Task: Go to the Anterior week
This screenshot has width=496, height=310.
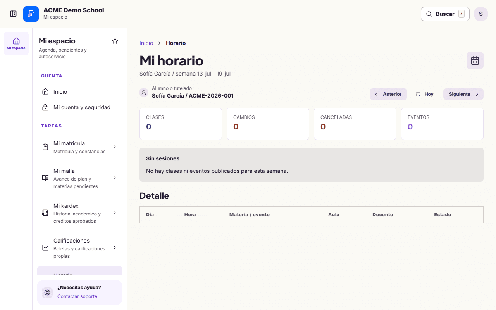Action: 388,94
